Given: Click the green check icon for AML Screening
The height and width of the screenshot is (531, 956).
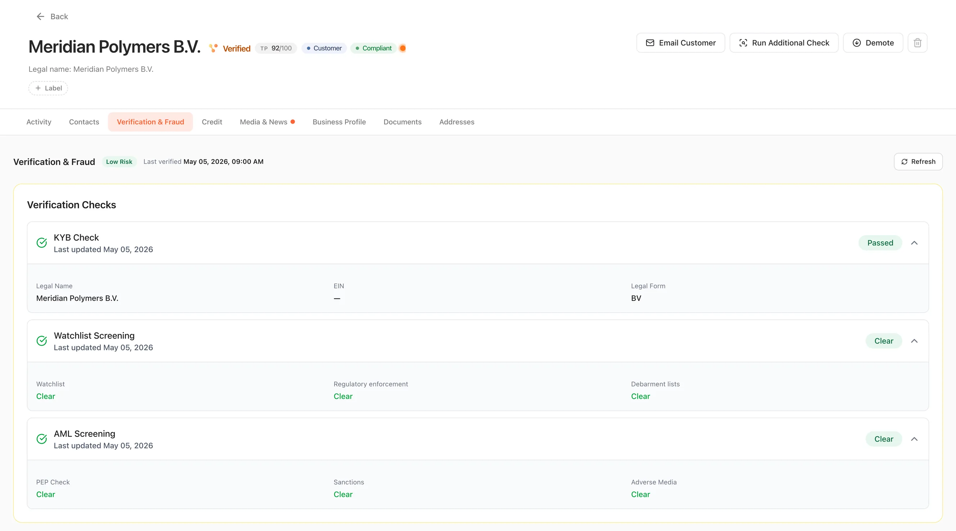Looking at the screenshot, I should [42, 439].
